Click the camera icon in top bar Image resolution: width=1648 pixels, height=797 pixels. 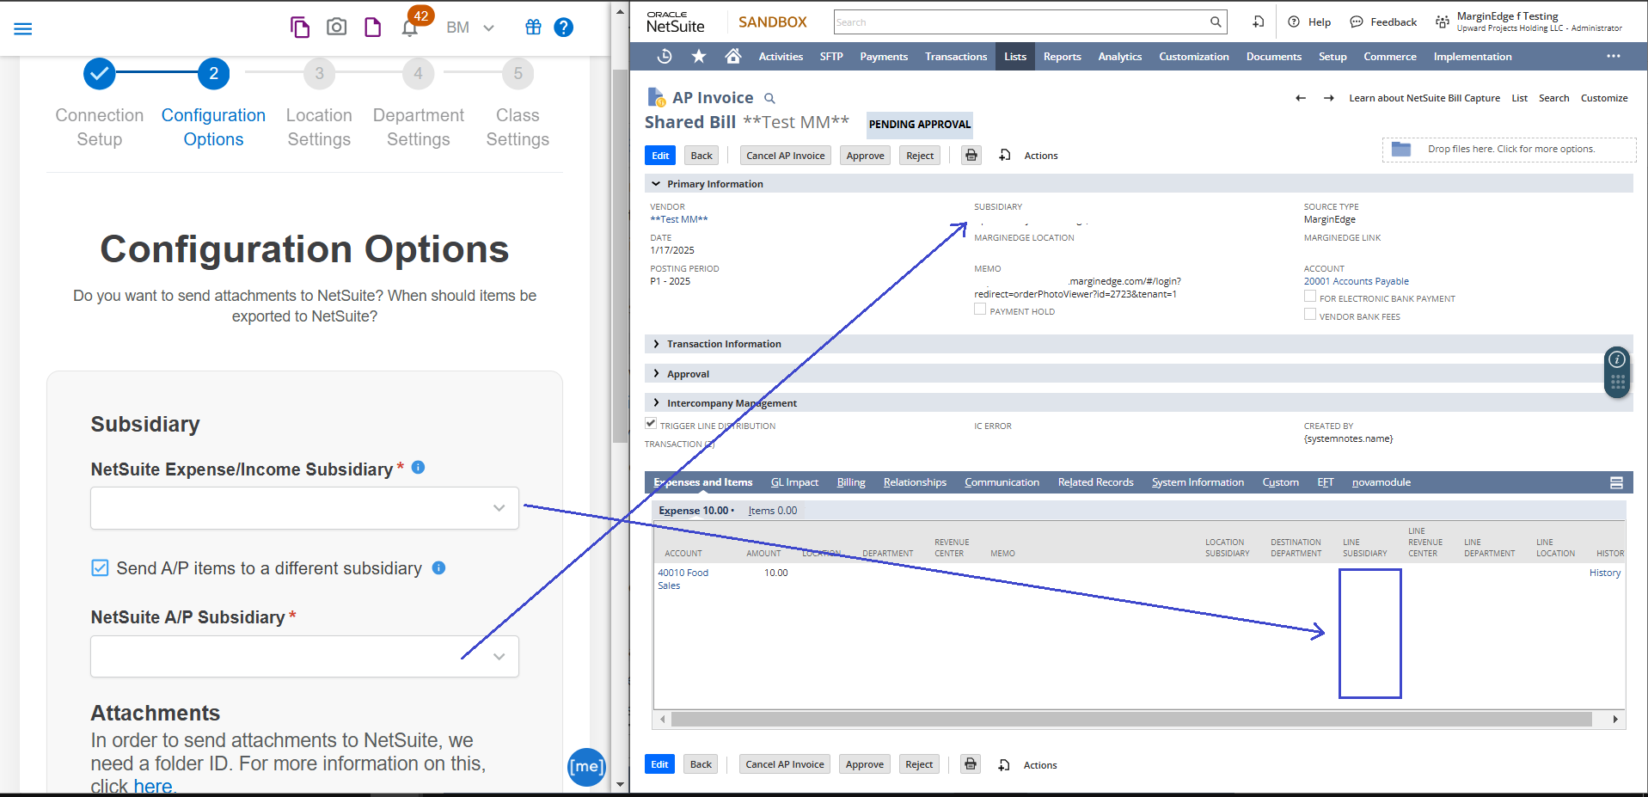[x=336, y=28]
